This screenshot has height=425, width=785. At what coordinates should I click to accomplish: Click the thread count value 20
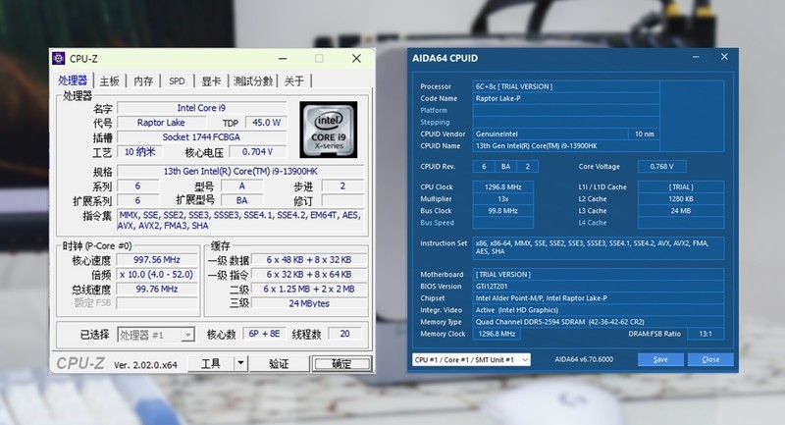point(345,334)
